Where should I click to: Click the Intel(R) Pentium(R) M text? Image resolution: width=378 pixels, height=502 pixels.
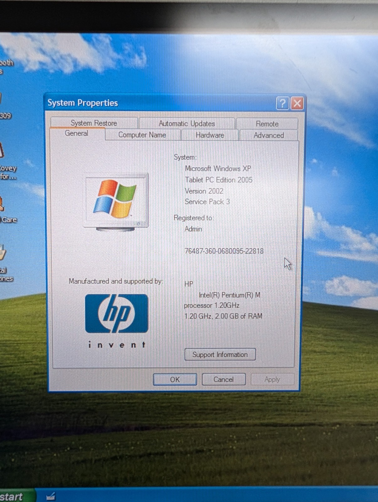[229, 295]
